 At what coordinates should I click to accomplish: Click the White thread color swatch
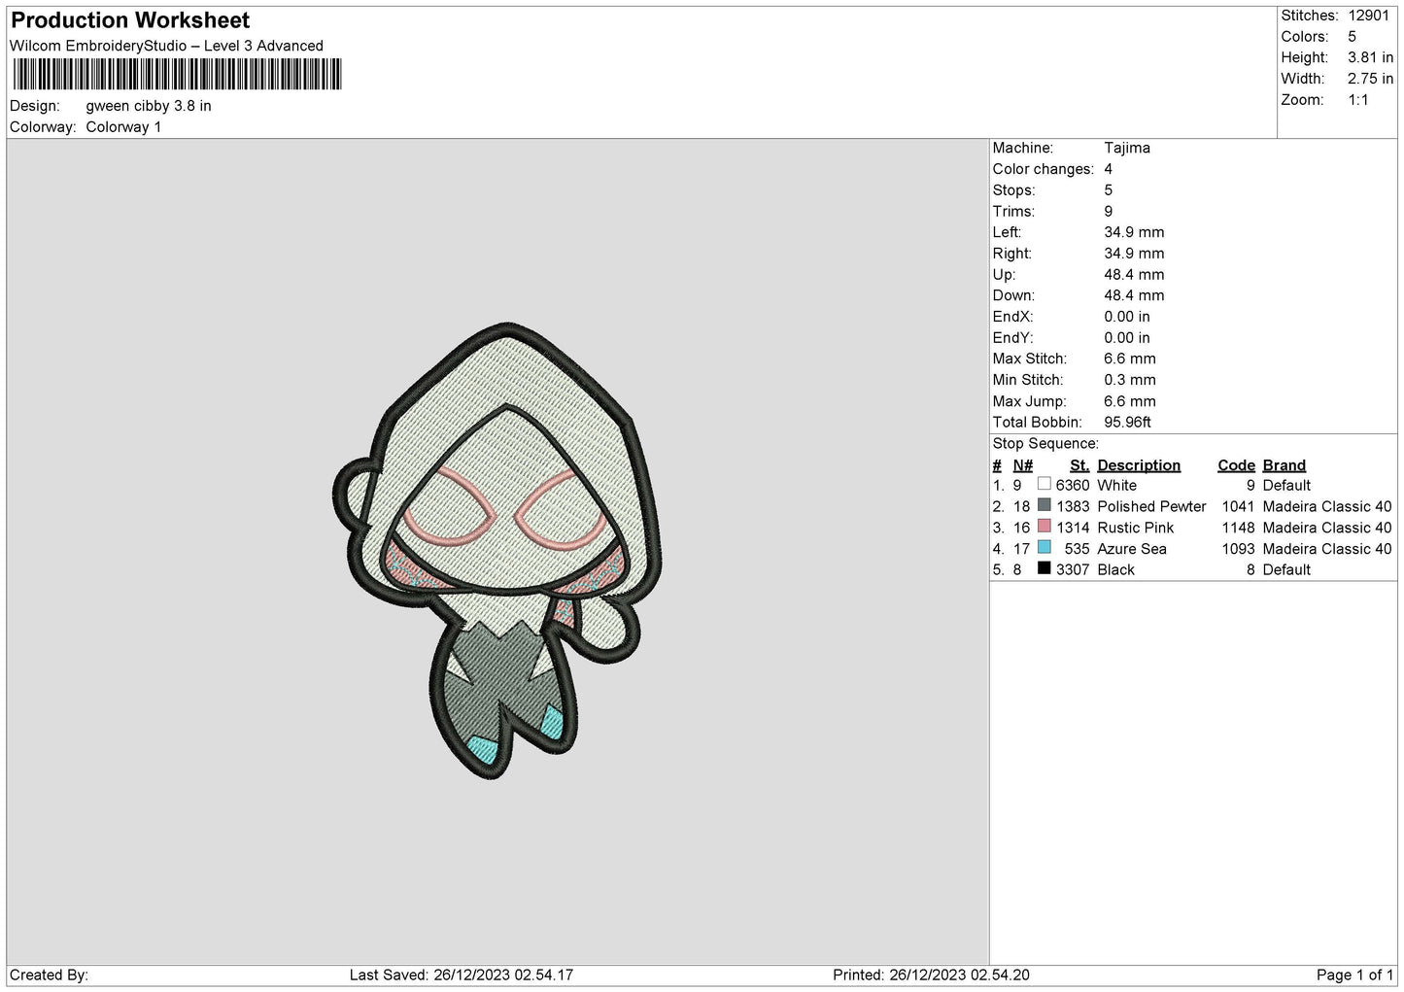click(x=1044, y=484)
